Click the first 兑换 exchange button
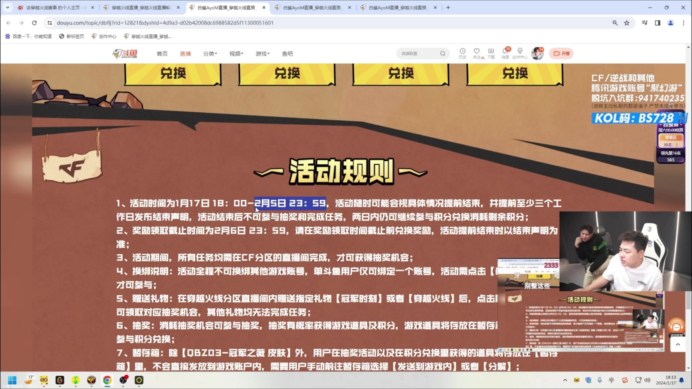Image resolution: width=692 pixels, height=389 pixels. [173, 73]
